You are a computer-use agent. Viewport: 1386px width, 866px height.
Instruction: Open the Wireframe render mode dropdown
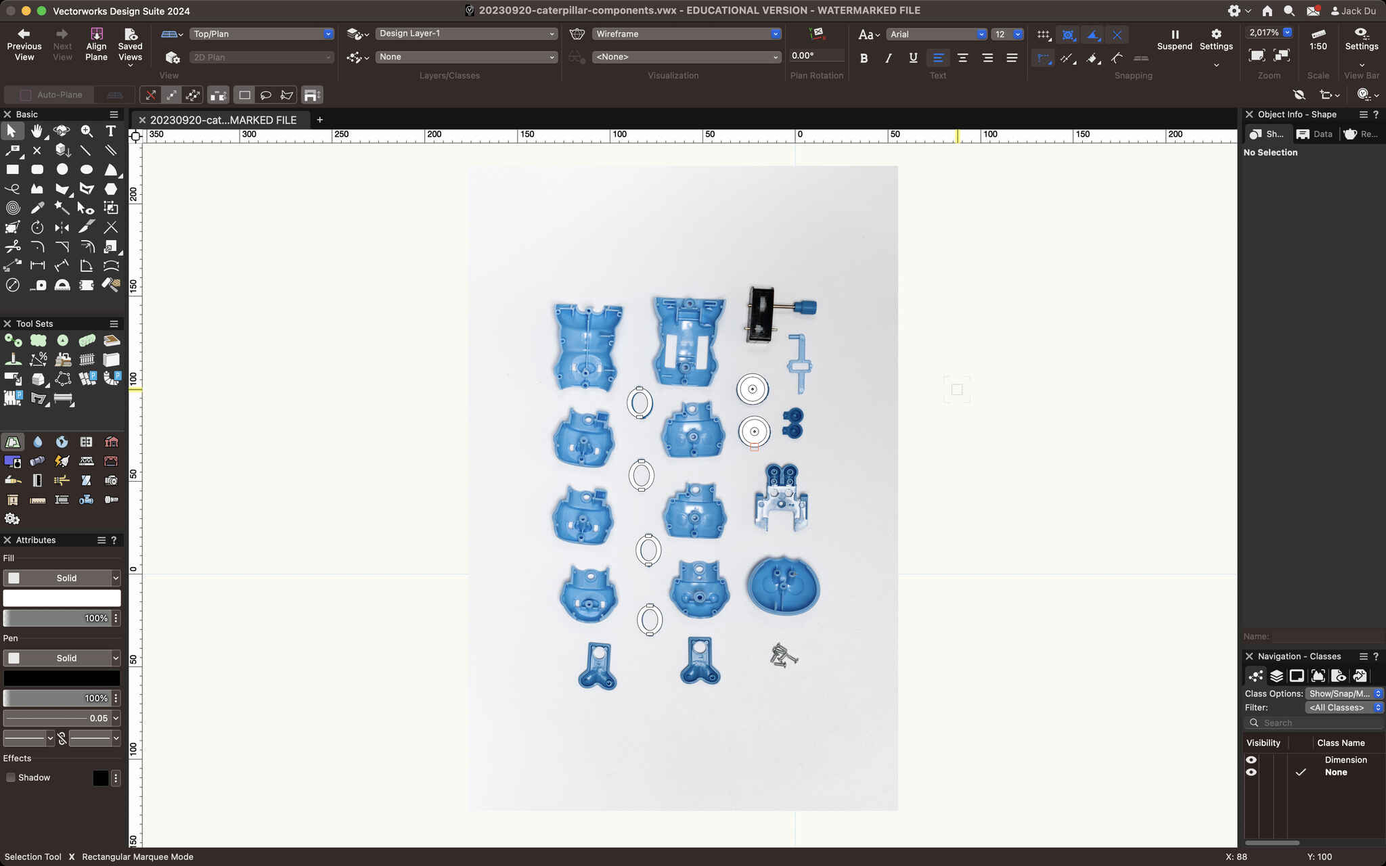686,34
